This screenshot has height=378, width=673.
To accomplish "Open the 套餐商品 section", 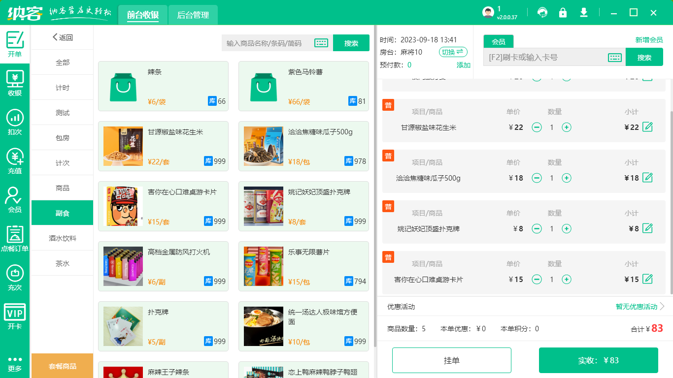I will [62, 366].
